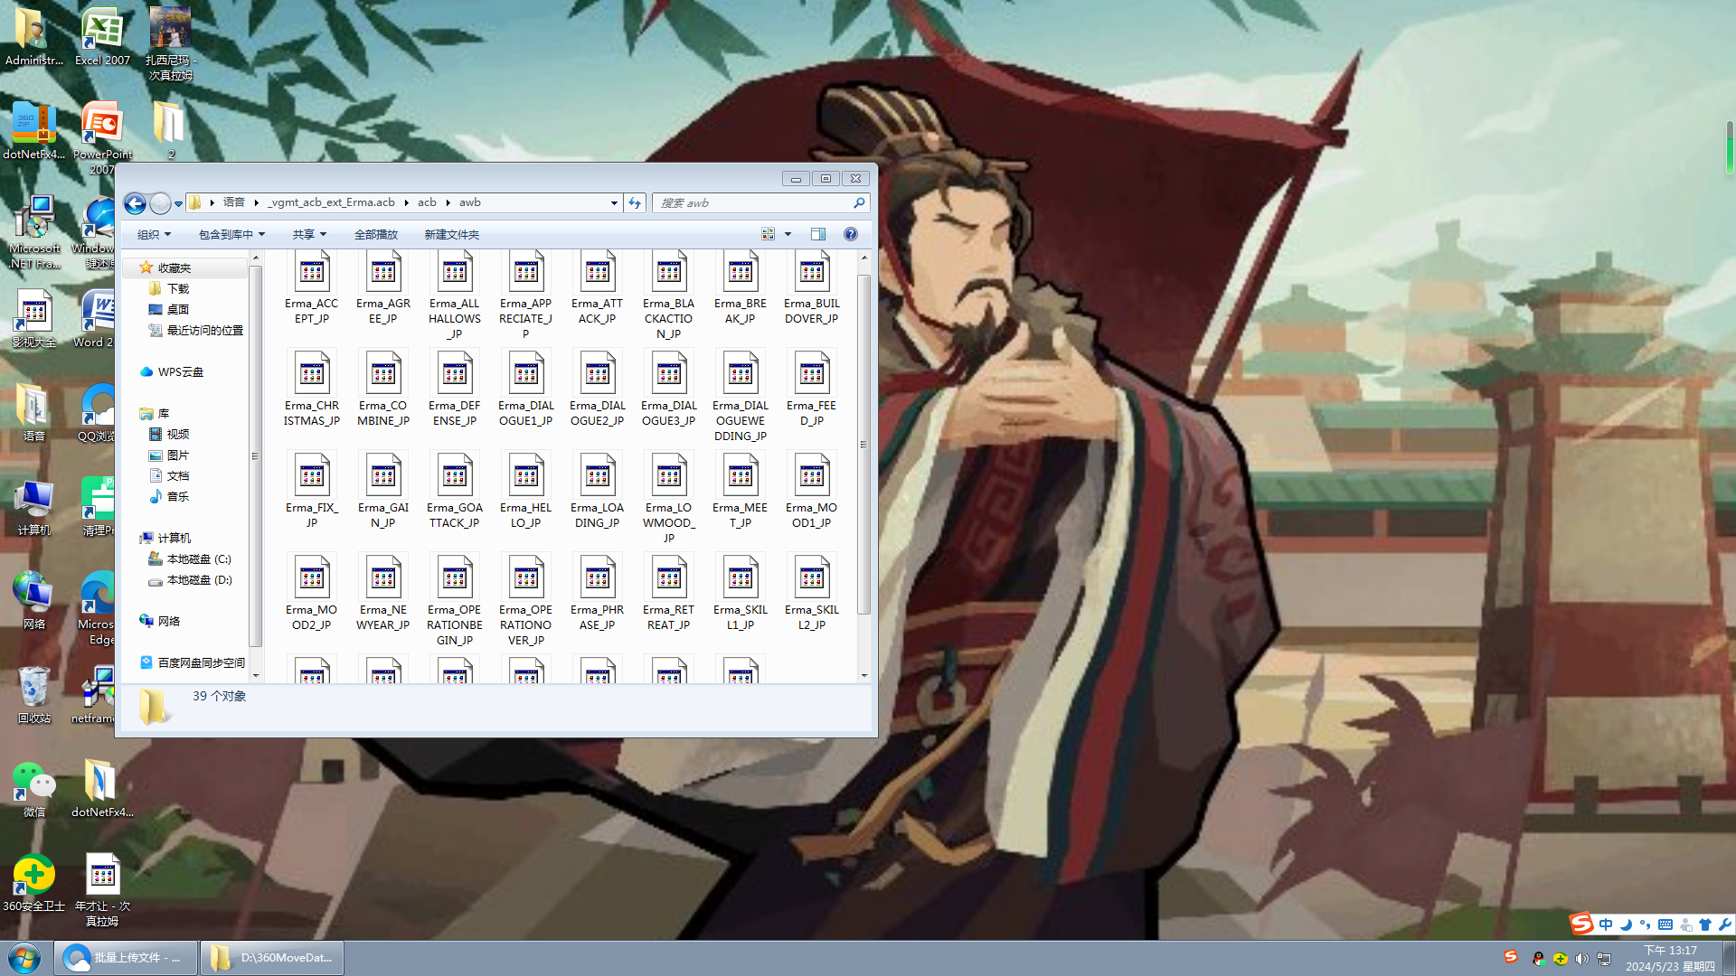This screenshot has width=1736, height=976.
Task: Open 百度网盘同步空间 in navigation pane
Action: tap(193, 663)
